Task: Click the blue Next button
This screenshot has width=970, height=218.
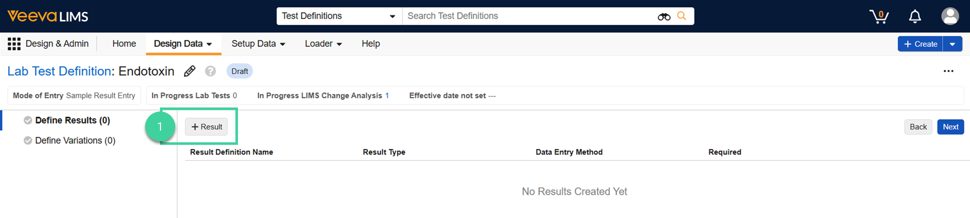Action: (950, 127)
